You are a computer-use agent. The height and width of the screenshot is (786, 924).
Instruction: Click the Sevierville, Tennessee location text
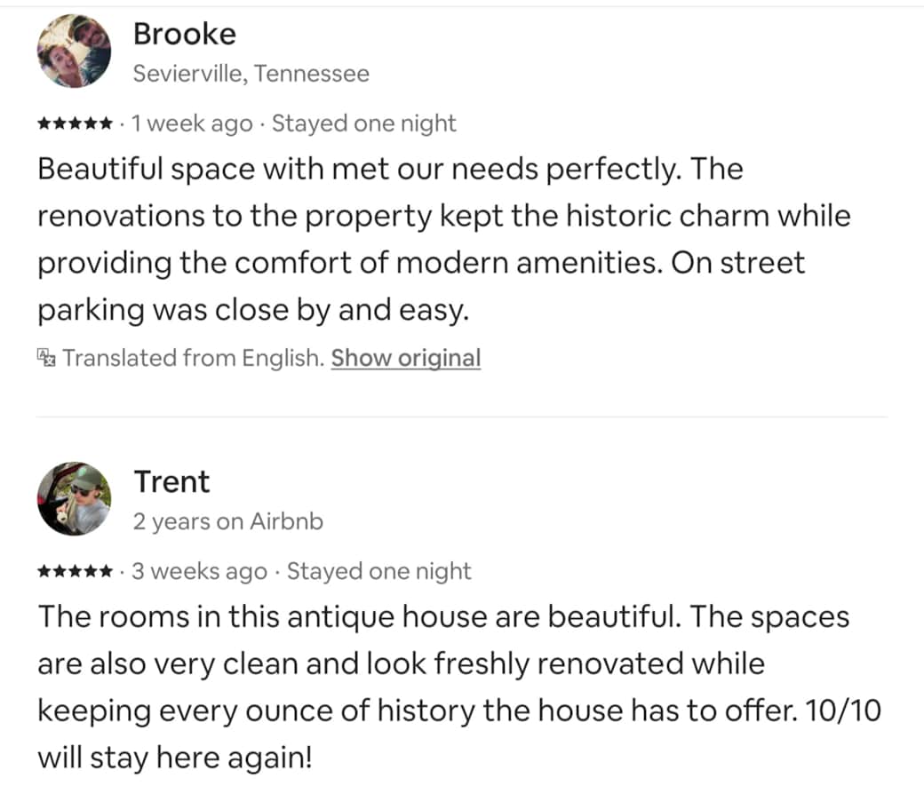[x=251, y=74]
